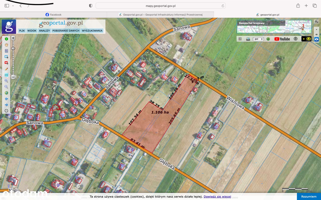The height and width of the screenshot is (200, 321).
Task: Open the 'pol' language dropdown
Action: (258, 39)
